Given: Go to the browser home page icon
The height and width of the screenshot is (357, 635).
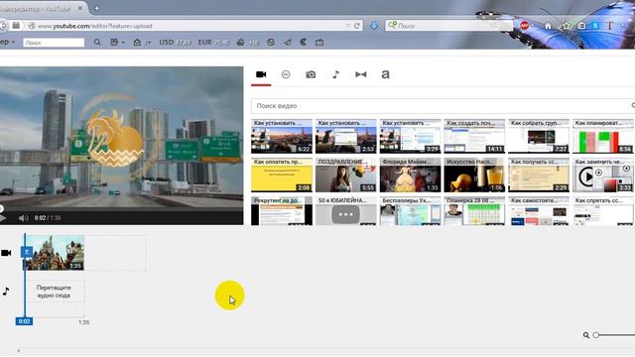Looking at the screenshot, I should click(548, 26).
